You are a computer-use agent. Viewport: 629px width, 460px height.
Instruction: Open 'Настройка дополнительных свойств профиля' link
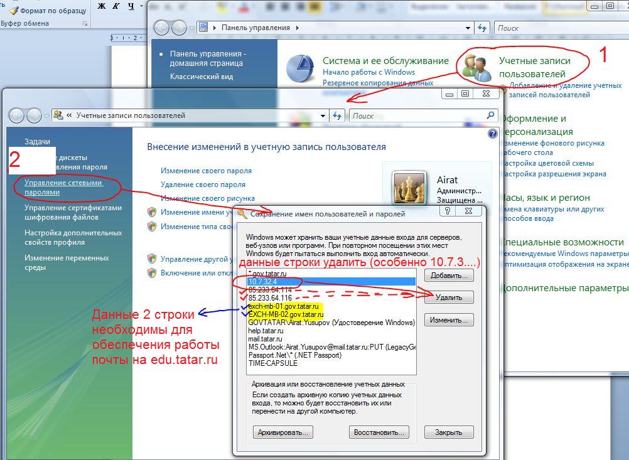click(x=73, y=237)
